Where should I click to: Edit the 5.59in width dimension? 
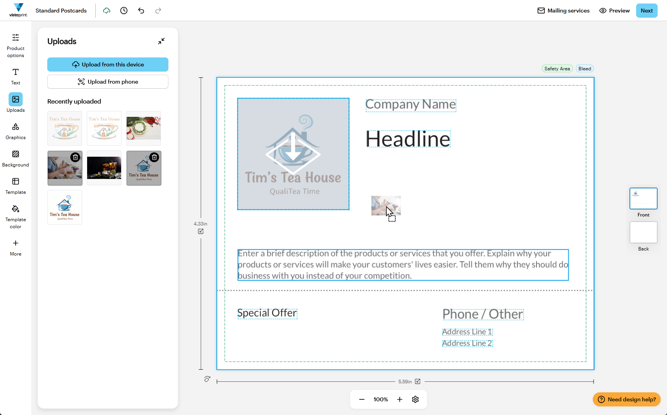418,381
